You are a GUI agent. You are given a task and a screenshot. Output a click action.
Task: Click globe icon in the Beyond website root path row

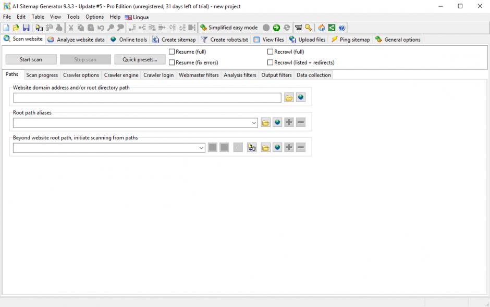[x=277, y=148]
